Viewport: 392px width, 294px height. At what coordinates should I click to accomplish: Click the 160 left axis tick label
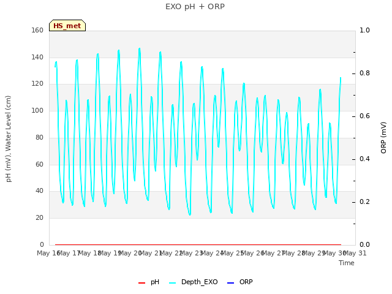pos(37,30)
